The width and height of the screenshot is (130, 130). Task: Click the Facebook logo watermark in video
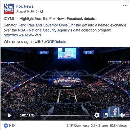(114, 111)
